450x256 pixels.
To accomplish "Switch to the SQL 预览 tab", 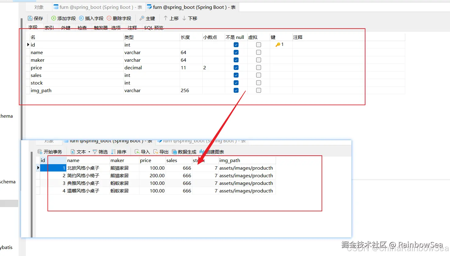I will point(154,28).
